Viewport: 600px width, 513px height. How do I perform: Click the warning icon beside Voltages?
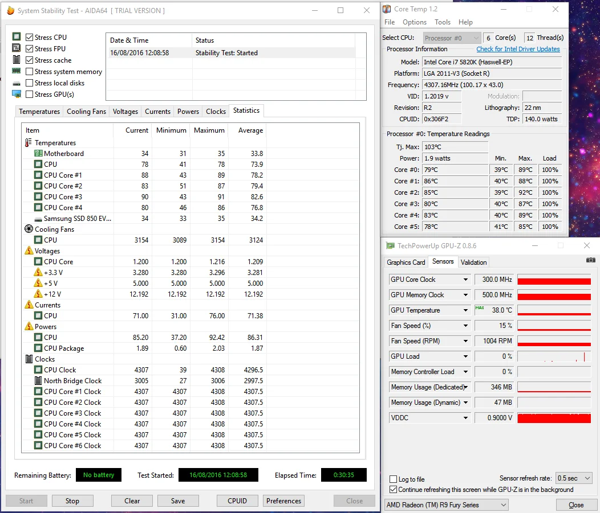point(29,251)
